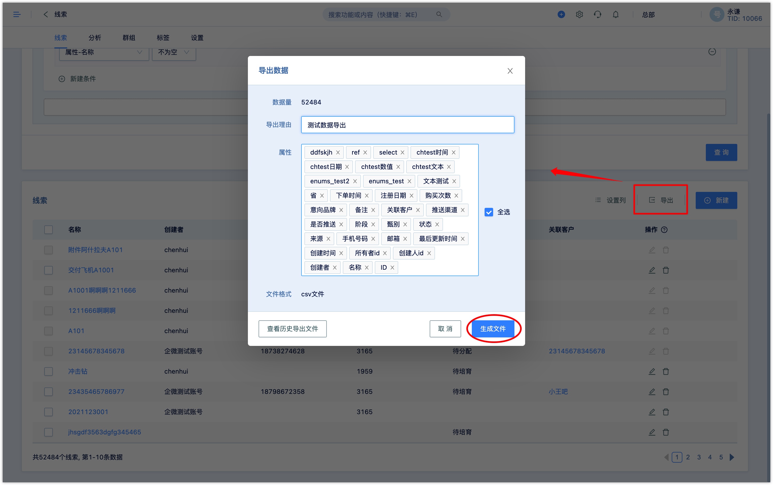Image resolution: width=773 pixels, height=485 pixels.
Task: Open the 属性-名称 dropdown
Action: pyautogui.click(x=104, y=53)
